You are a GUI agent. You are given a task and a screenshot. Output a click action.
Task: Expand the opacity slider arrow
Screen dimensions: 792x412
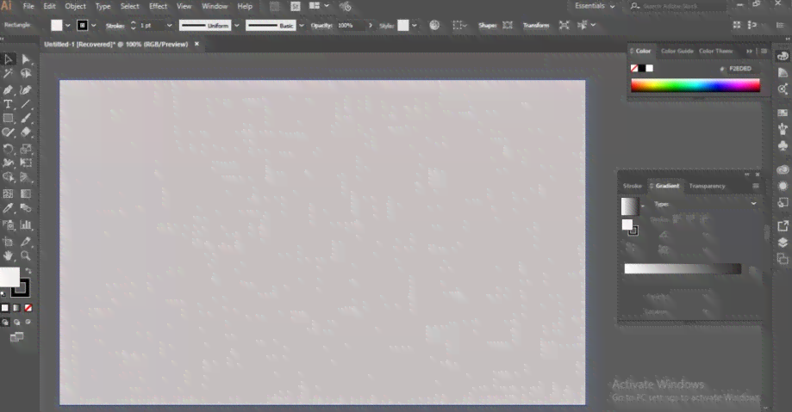pos(371,26)
